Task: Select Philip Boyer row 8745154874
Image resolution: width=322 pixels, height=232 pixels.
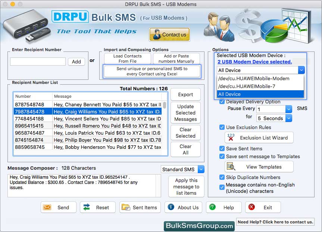Action: point(88,140)
